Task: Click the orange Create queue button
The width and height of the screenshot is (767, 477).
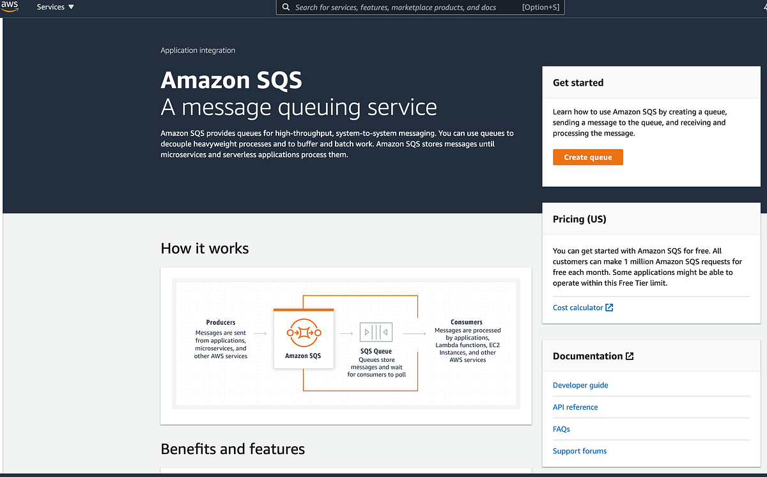Action: tap(587, 157)
